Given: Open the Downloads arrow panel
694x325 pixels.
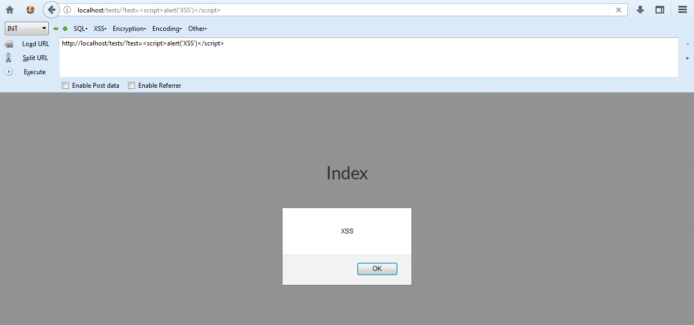Looking at the screenshot, I should (x=640, y=10).
